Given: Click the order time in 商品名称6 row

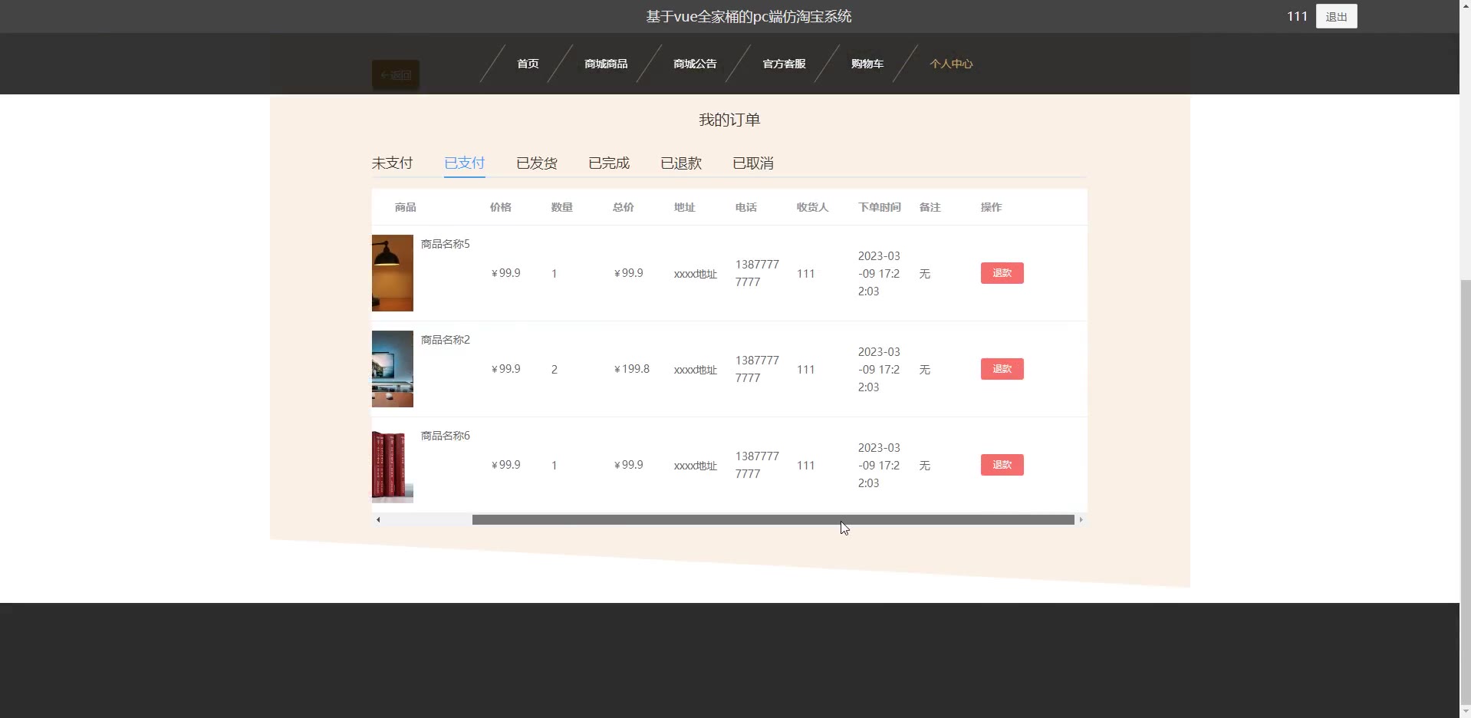Looking at the screenshot, I should 879,465.
